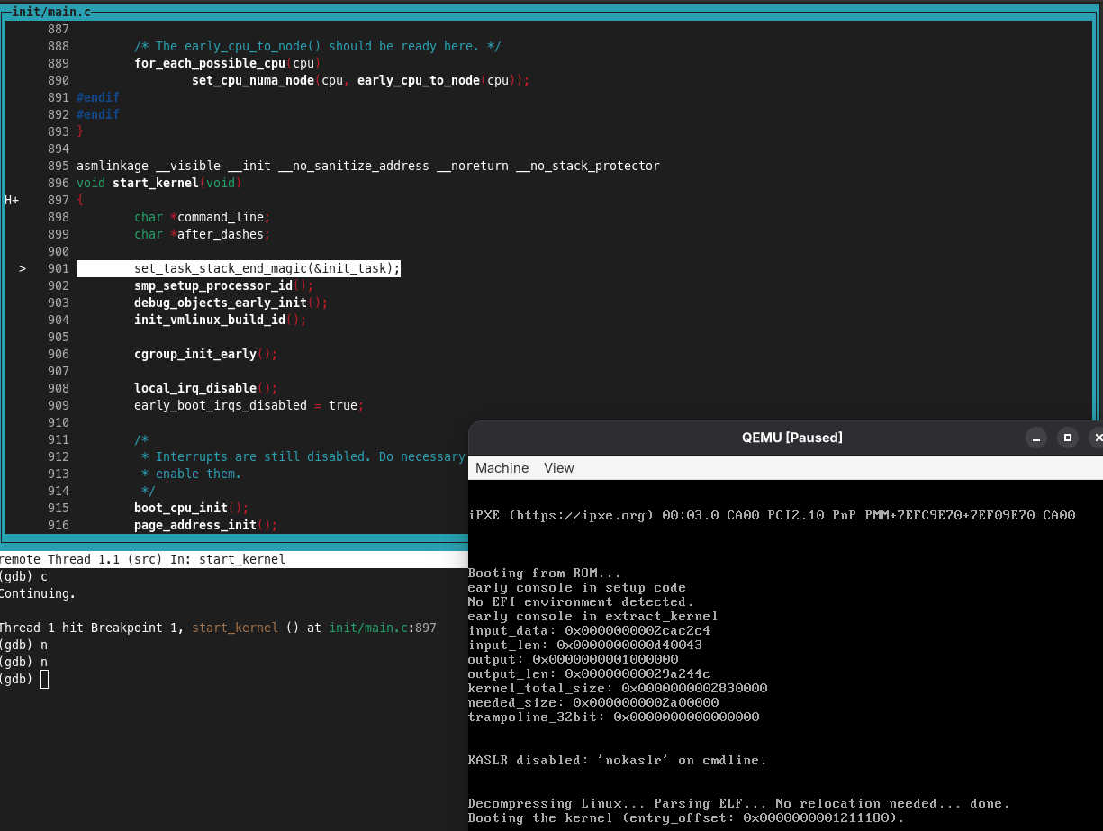
Task: Click 'early console in setup code' in QEMU
Action: tap(577, 587)
